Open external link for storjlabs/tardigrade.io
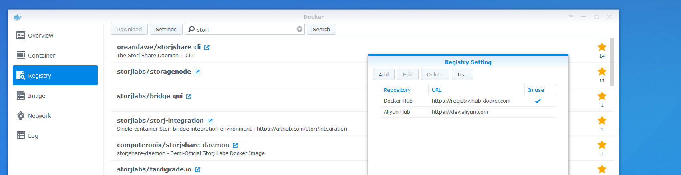The height and width of the screenshot is (175, 681). [x=197, y=170]
